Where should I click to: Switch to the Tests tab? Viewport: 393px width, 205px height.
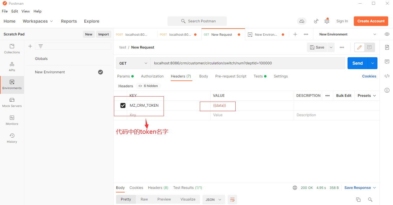tap(260, 76)
